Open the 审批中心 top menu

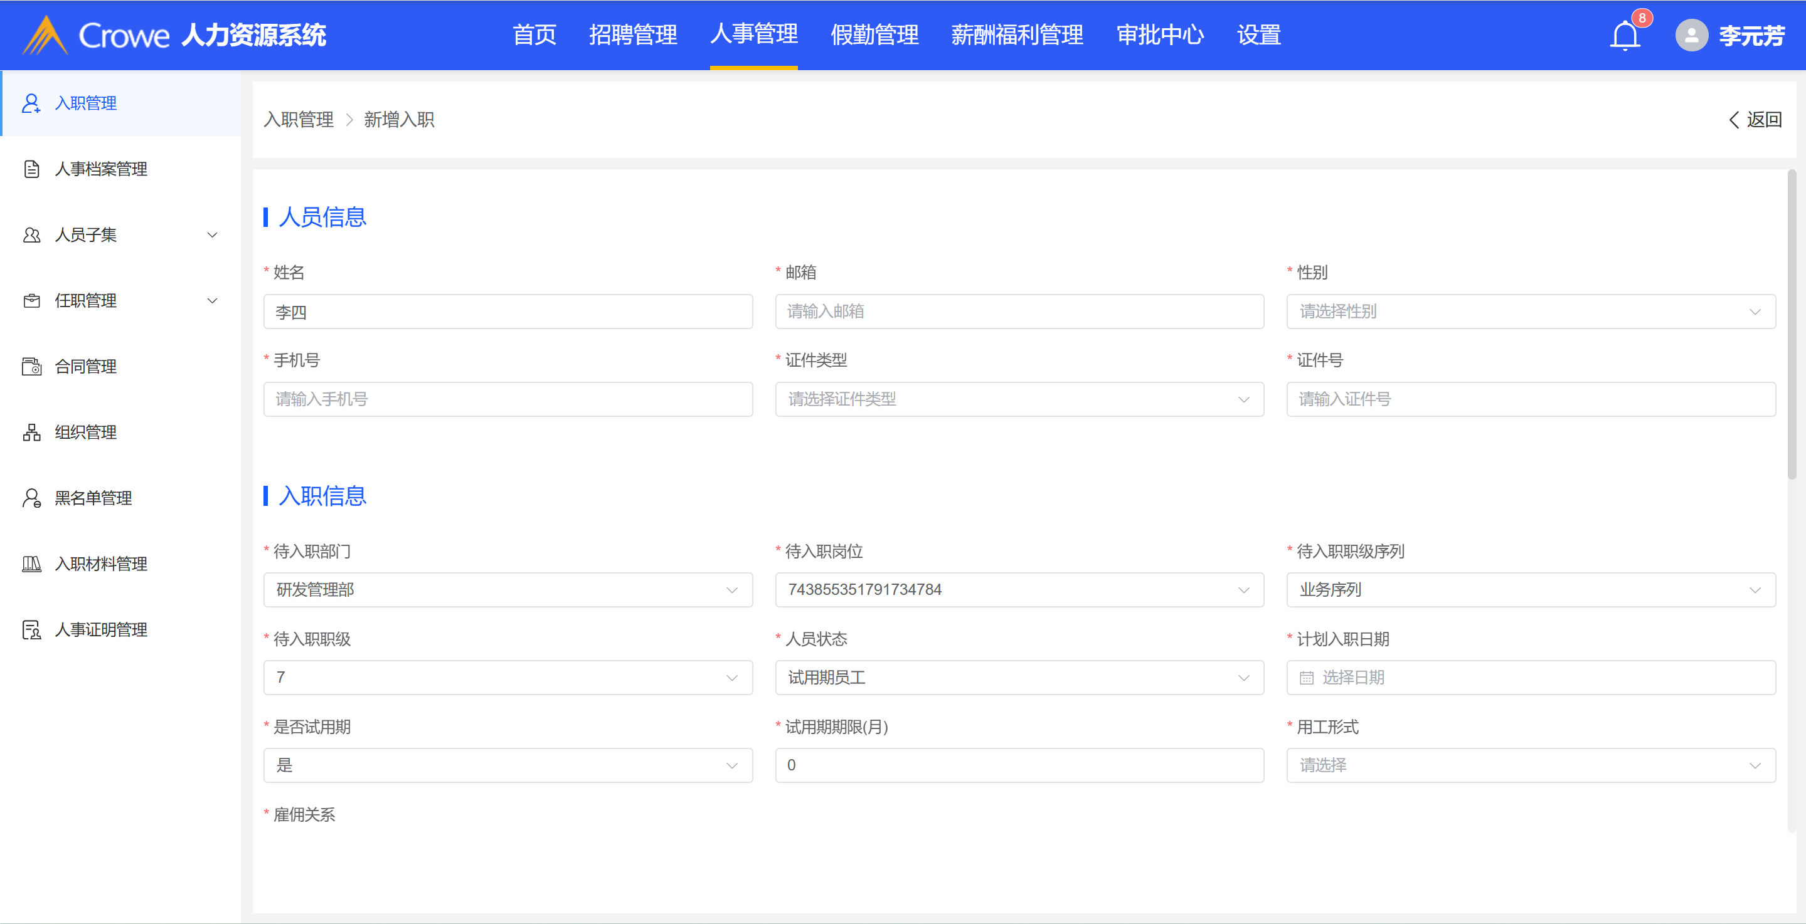[1160, 35]
